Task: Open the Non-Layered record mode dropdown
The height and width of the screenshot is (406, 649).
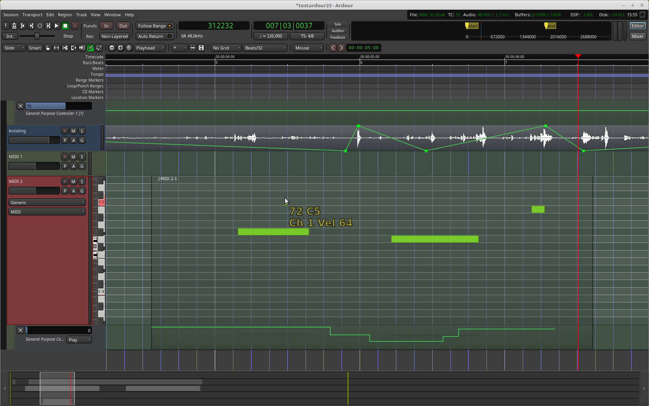Action: (114, 36)
